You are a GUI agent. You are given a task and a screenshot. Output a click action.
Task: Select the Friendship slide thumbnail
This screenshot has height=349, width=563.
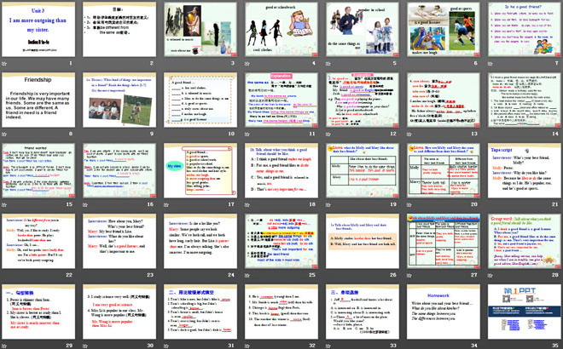[x=39, y=100]
